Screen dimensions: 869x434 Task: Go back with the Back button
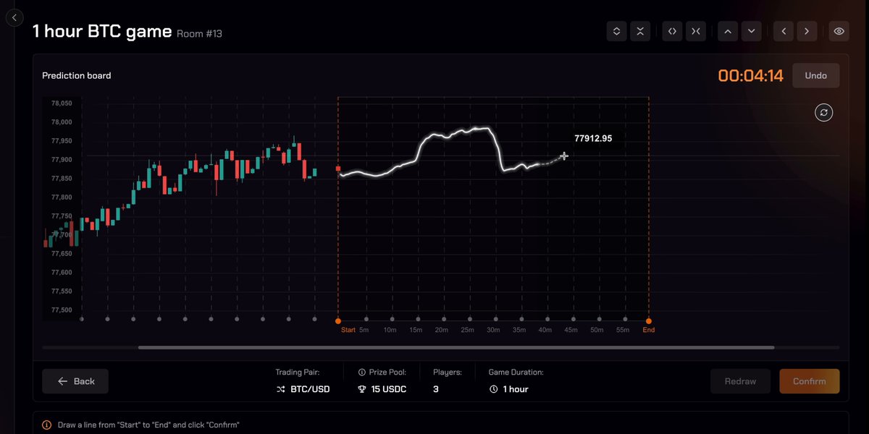(75, 381)
